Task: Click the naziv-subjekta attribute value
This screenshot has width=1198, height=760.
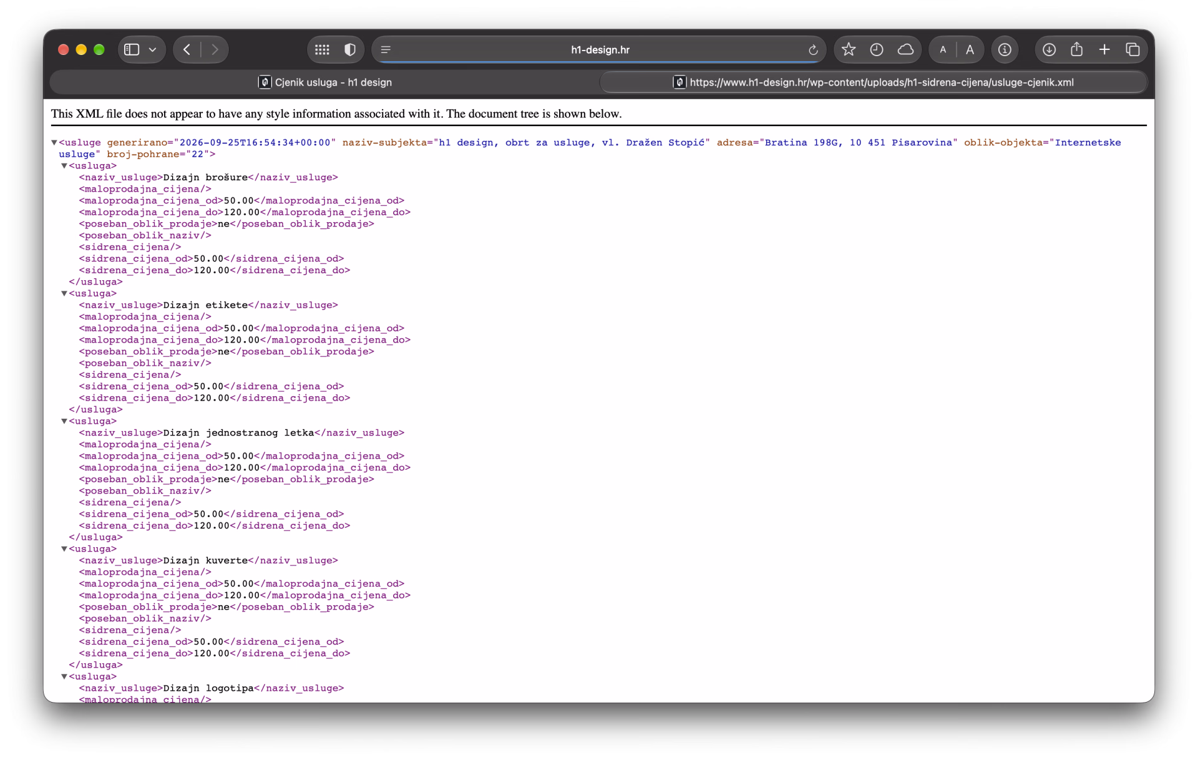Action: click(572, 143)
